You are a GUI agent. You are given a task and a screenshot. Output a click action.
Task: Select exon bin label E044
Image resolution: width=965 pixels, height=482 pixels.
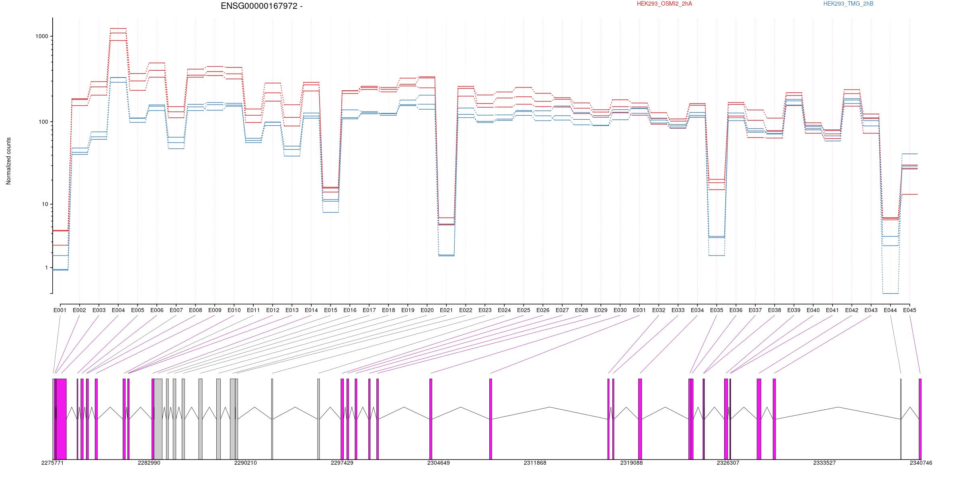(x=890, y=310)
